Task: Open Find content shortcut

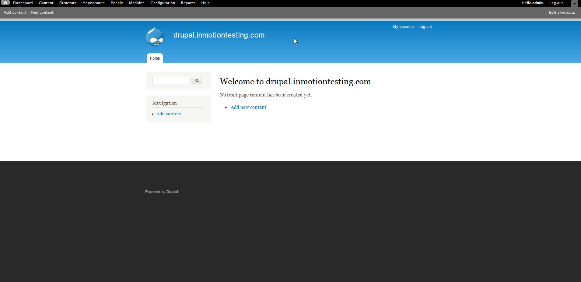Action: click(42, 13)
